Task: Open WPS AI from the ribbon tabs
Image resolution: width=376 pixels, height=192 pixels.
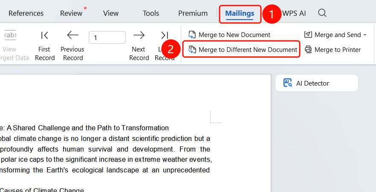Action: pos(294,13)
